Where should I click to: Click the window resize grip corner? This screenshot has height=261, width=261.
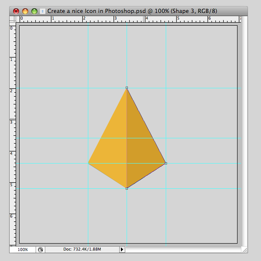click(244, 250)
